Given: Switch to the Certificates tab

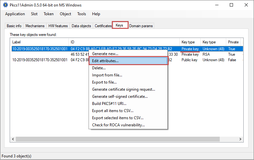Looking at the screenshot, I should tap(103, 26).
